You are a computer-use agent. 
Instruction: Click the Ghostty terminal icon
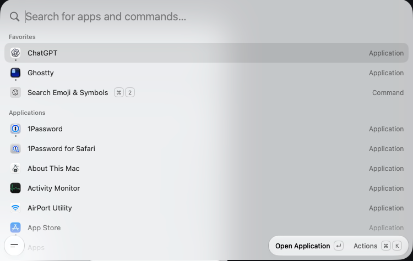coord(15,73)
